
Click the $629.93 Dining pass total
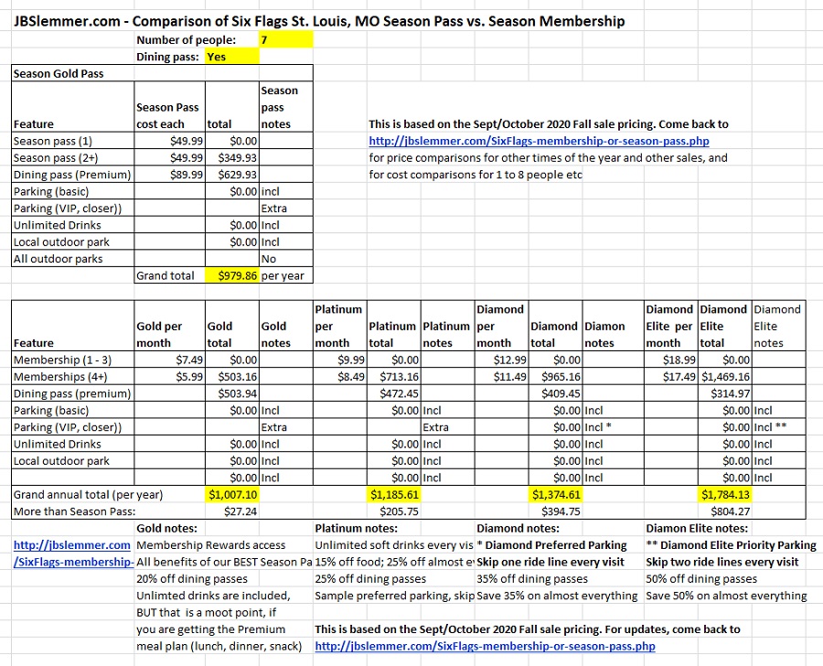[232, 175]
